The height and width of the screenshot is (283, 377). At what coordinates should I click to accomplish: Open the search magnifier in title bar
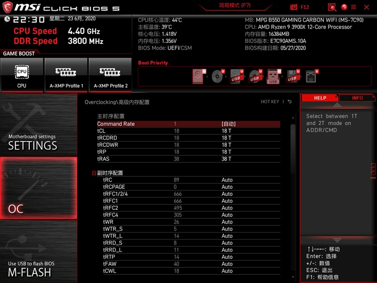(332, 7)
